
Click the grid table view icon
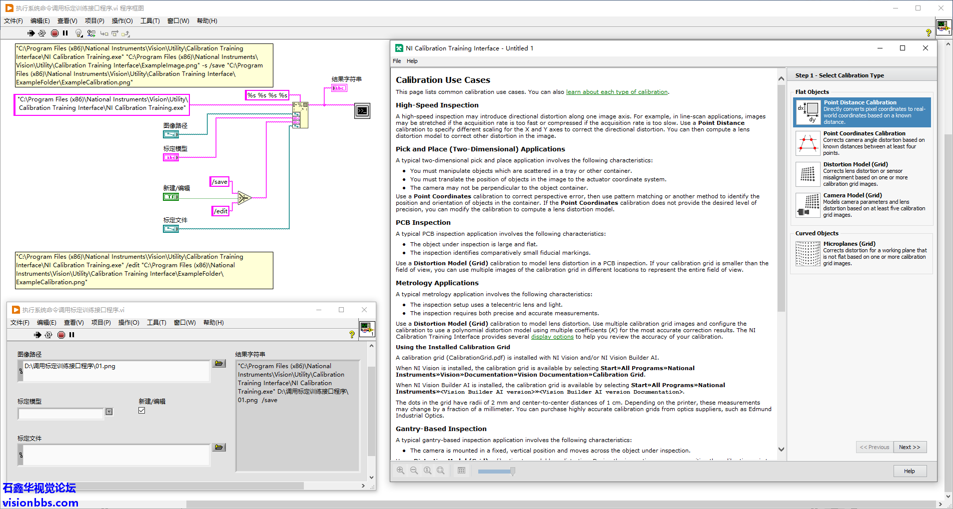click(x=461, y=471)
